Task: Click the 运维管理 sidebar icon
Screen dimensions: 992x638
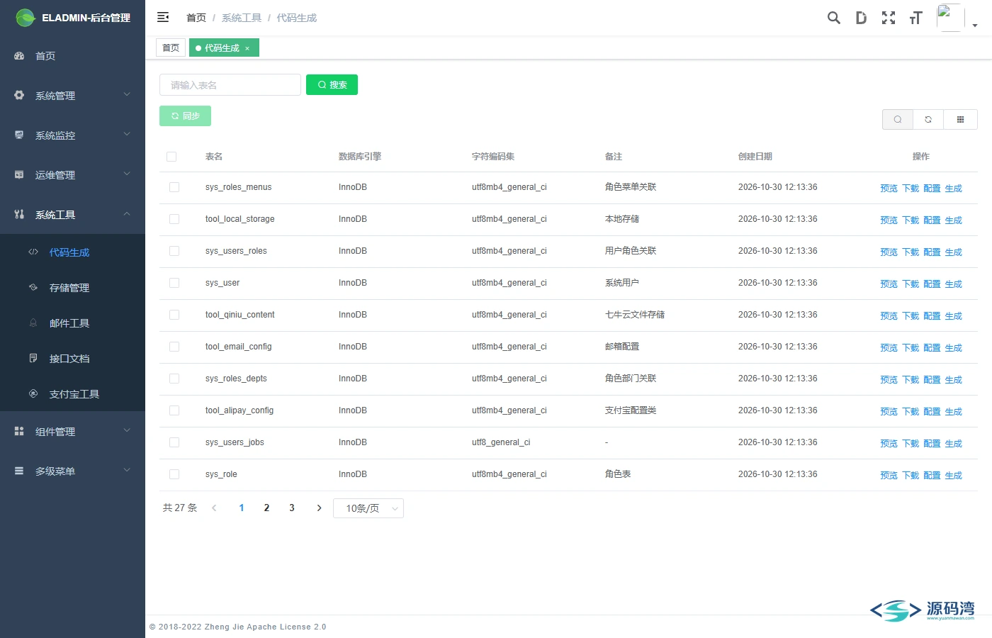Action: click(x=19, y=174)
